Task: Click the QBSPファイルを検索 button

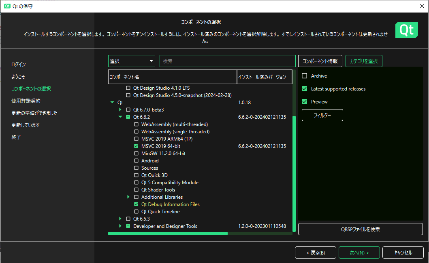Action: coord(360,229)
